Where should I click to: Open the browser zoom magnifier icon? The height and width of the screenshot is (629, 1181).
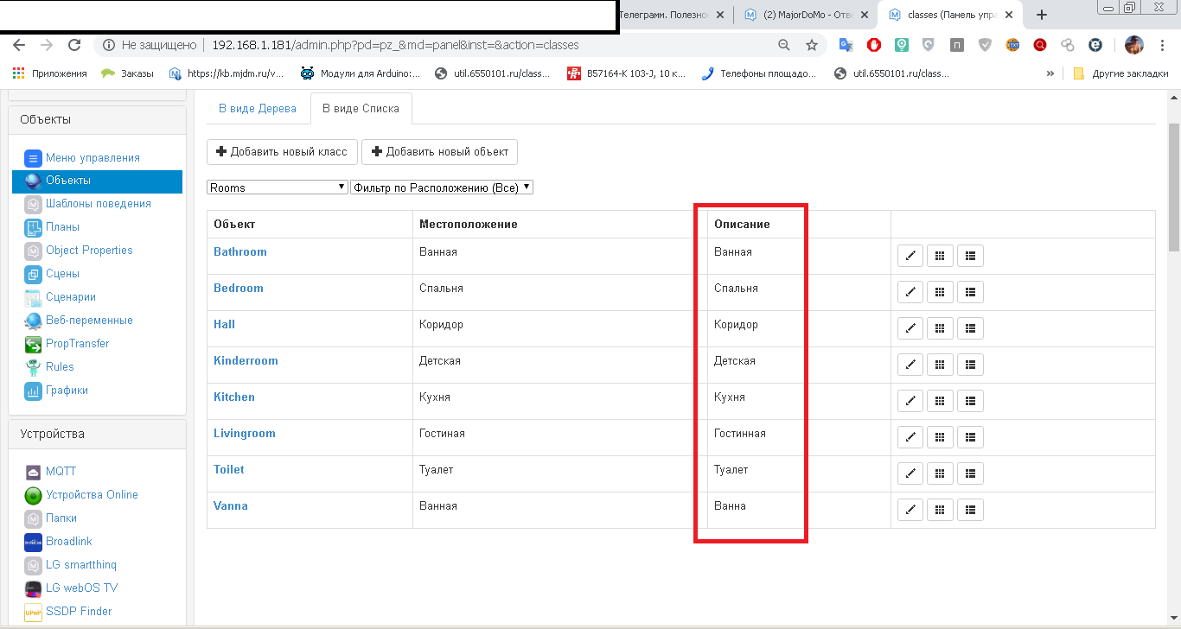784,45
